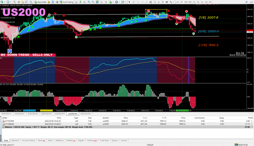Zoom in on the chart

pyautogui.click(x=89, y=2)
